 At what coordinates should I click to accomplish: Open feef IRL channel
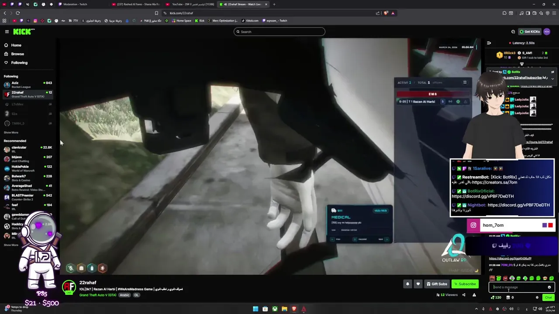[28, 207]
